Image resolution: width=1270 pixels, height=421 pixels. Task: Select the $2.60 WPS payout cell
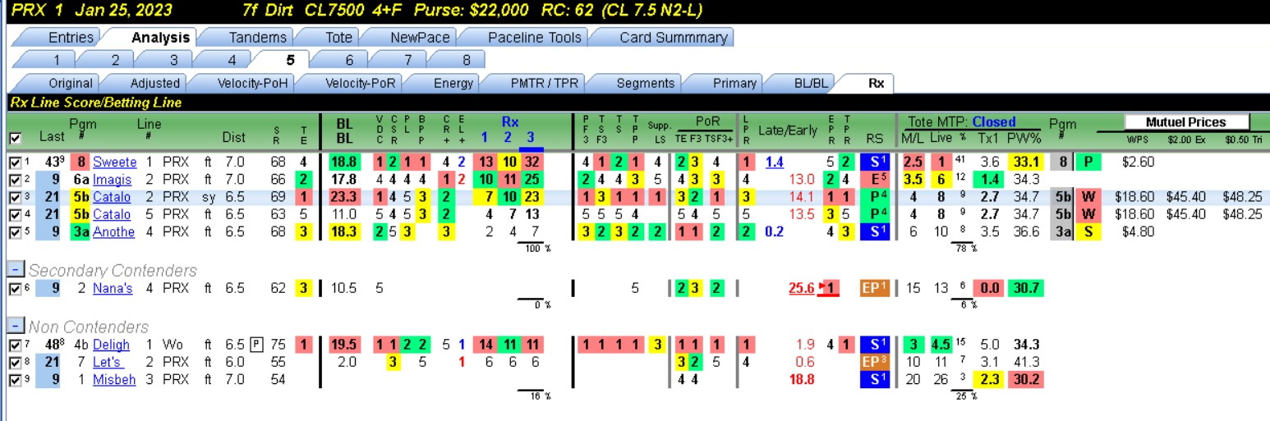click(x=1138, y=162)
